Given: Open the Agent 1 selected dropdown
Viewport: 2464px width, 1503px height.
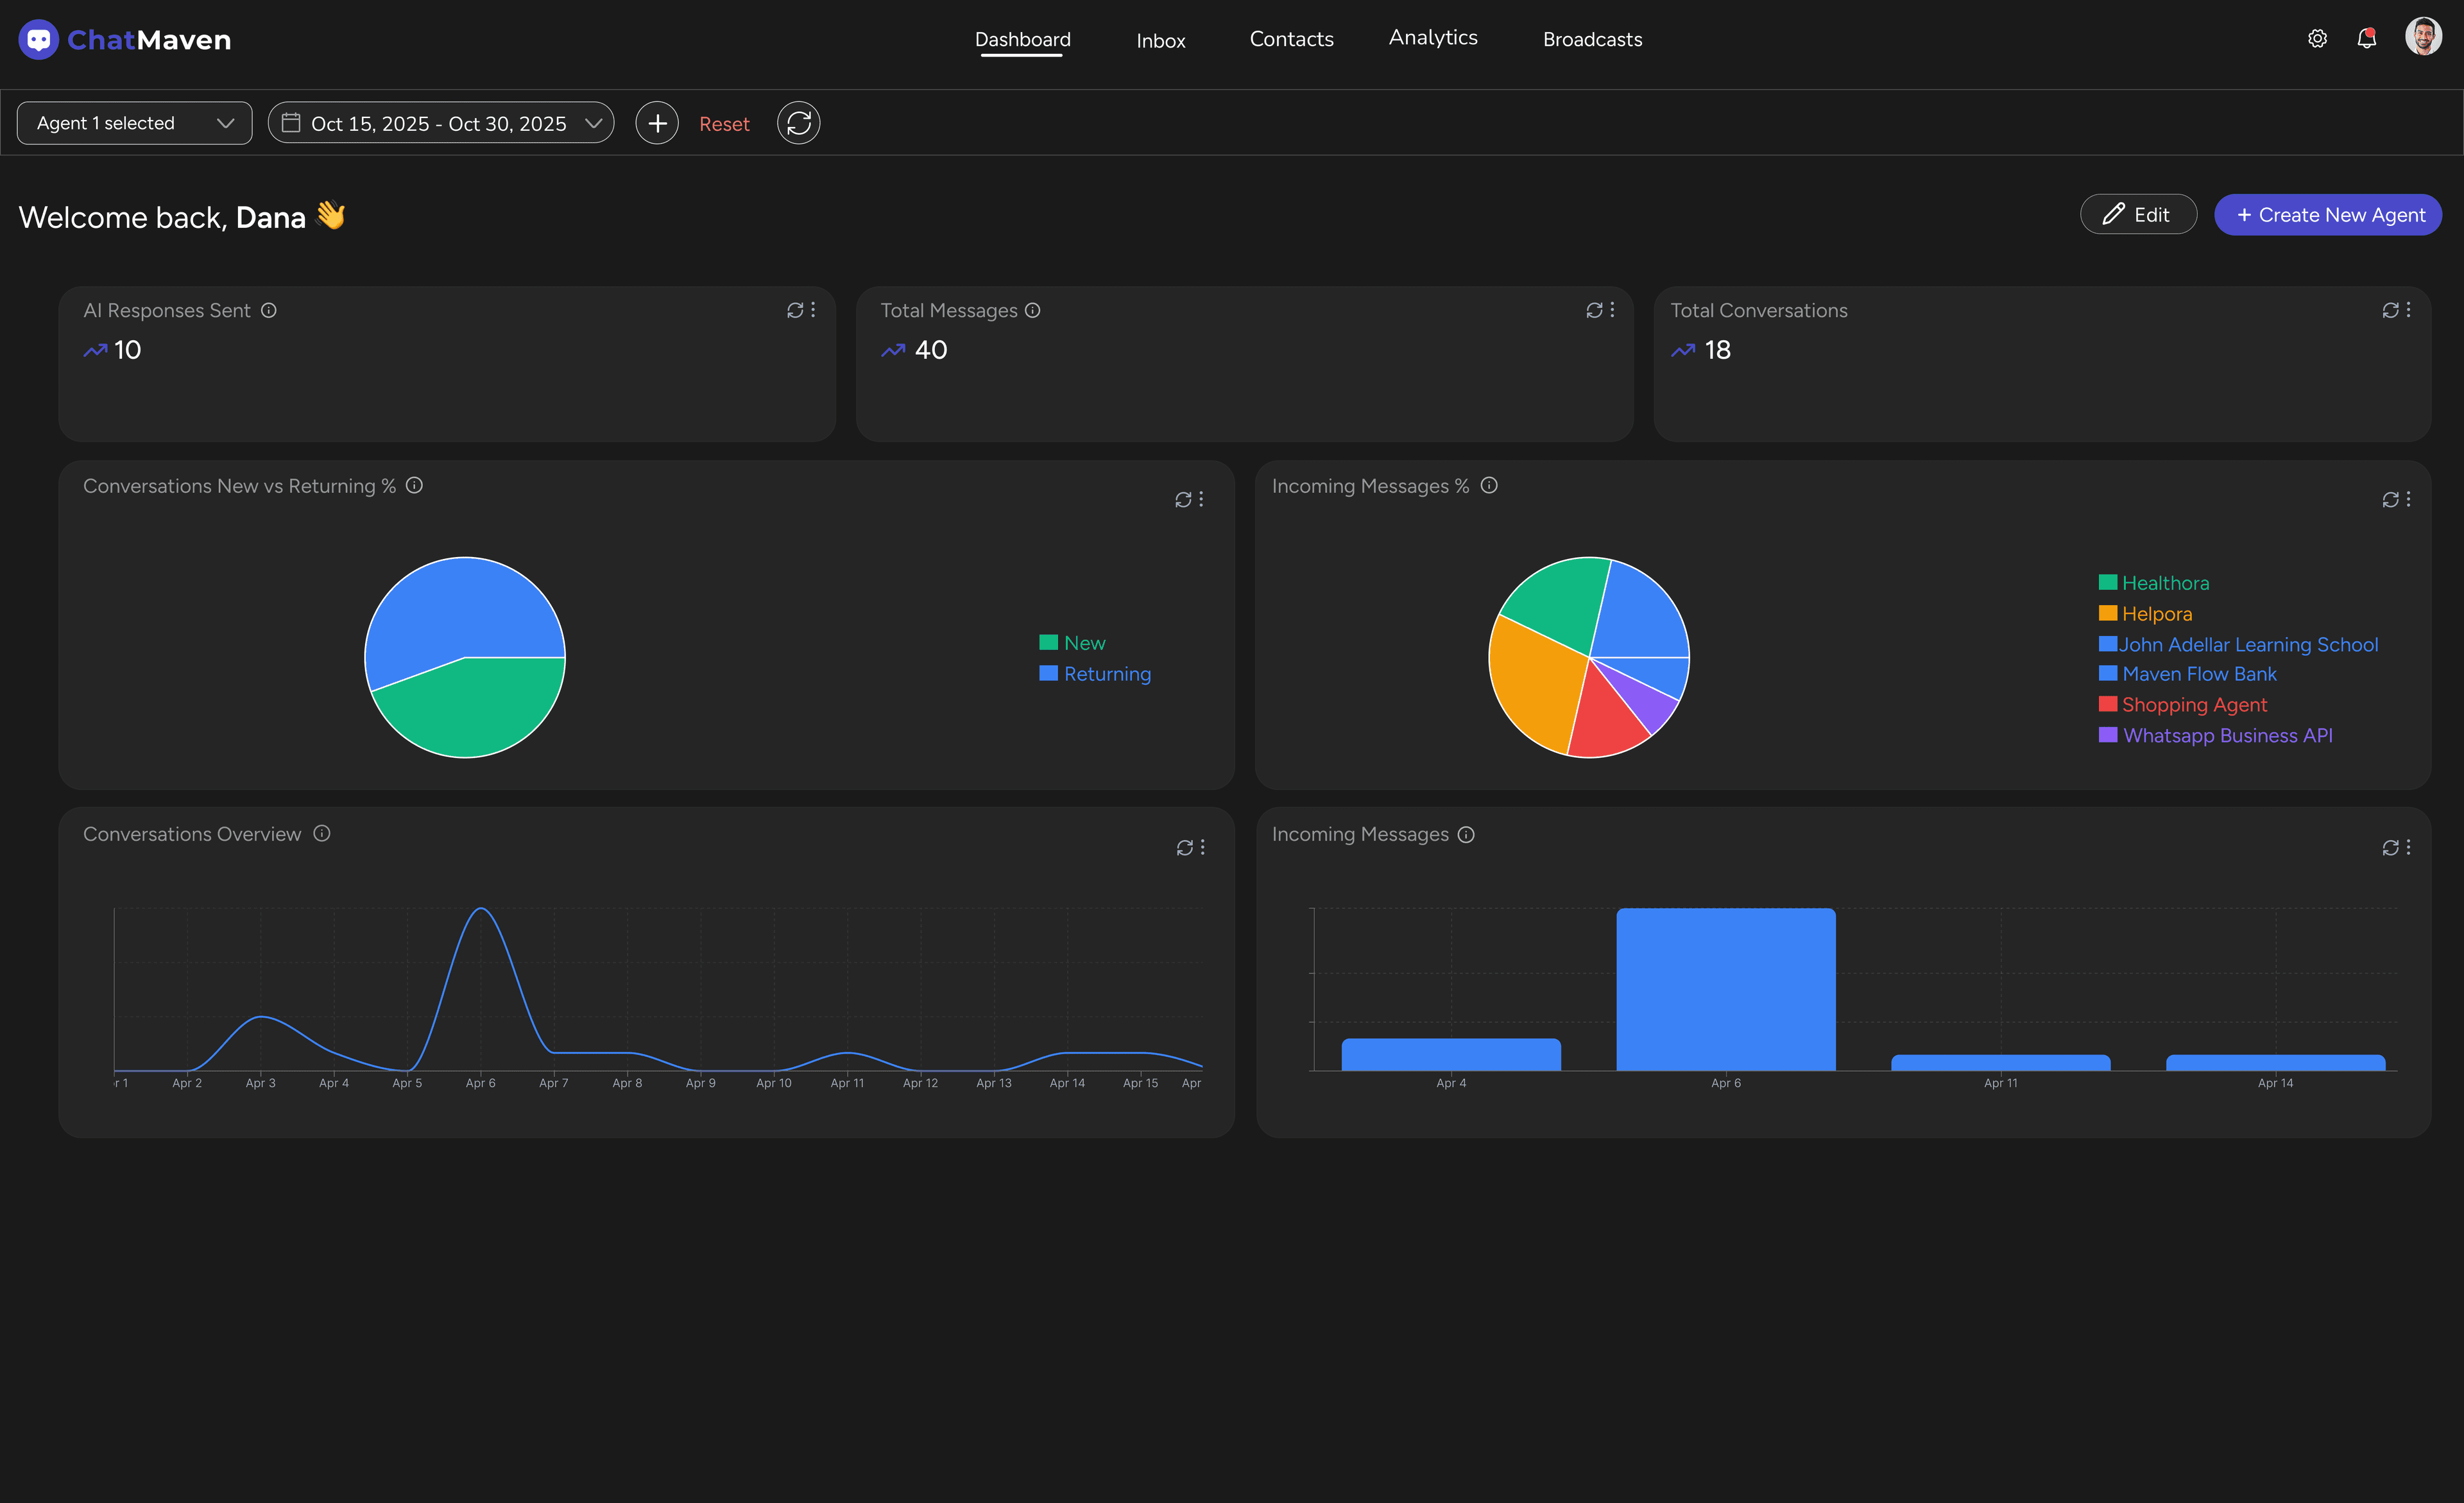Looking at the screenshot, I should [x=134, y=122].
